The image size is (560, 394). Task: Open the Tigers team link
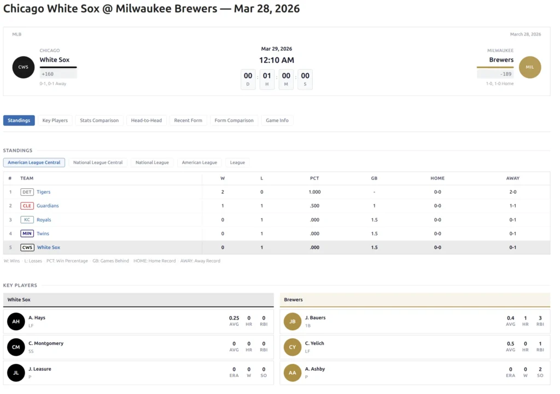pyautogui.click(x=44, y=192)
